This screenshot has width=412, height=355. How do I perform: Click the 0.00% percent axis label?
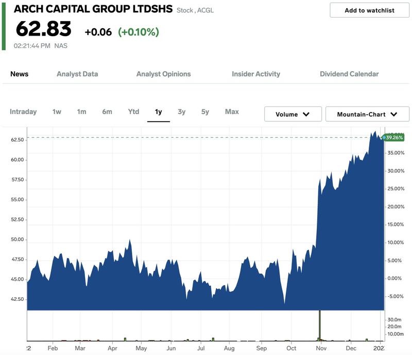pos(394,278)
